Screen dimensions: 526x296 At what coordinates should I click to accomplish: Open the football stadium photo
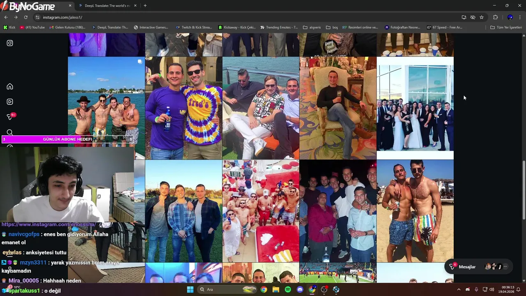click(x=338, y=273)
